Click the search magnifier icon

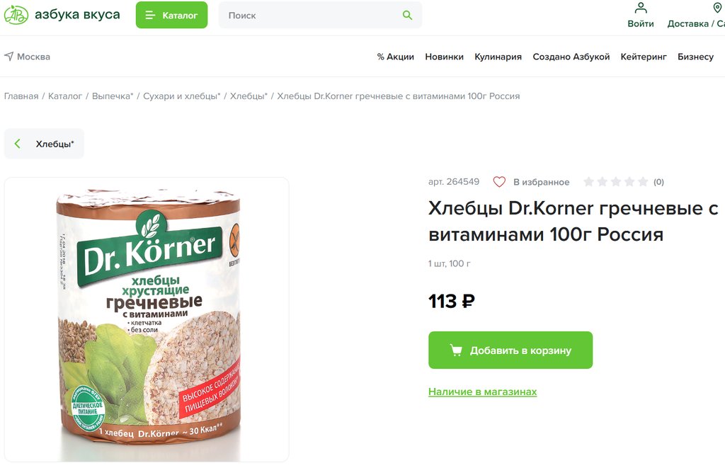click(x=407, y=15)
